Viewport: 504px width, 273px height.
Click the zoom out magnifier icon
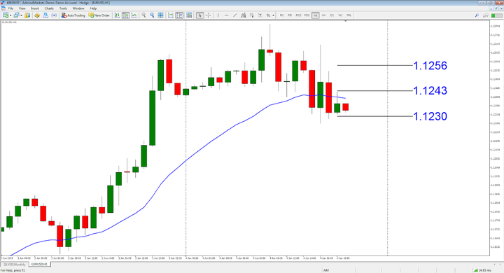coord(152,15)
